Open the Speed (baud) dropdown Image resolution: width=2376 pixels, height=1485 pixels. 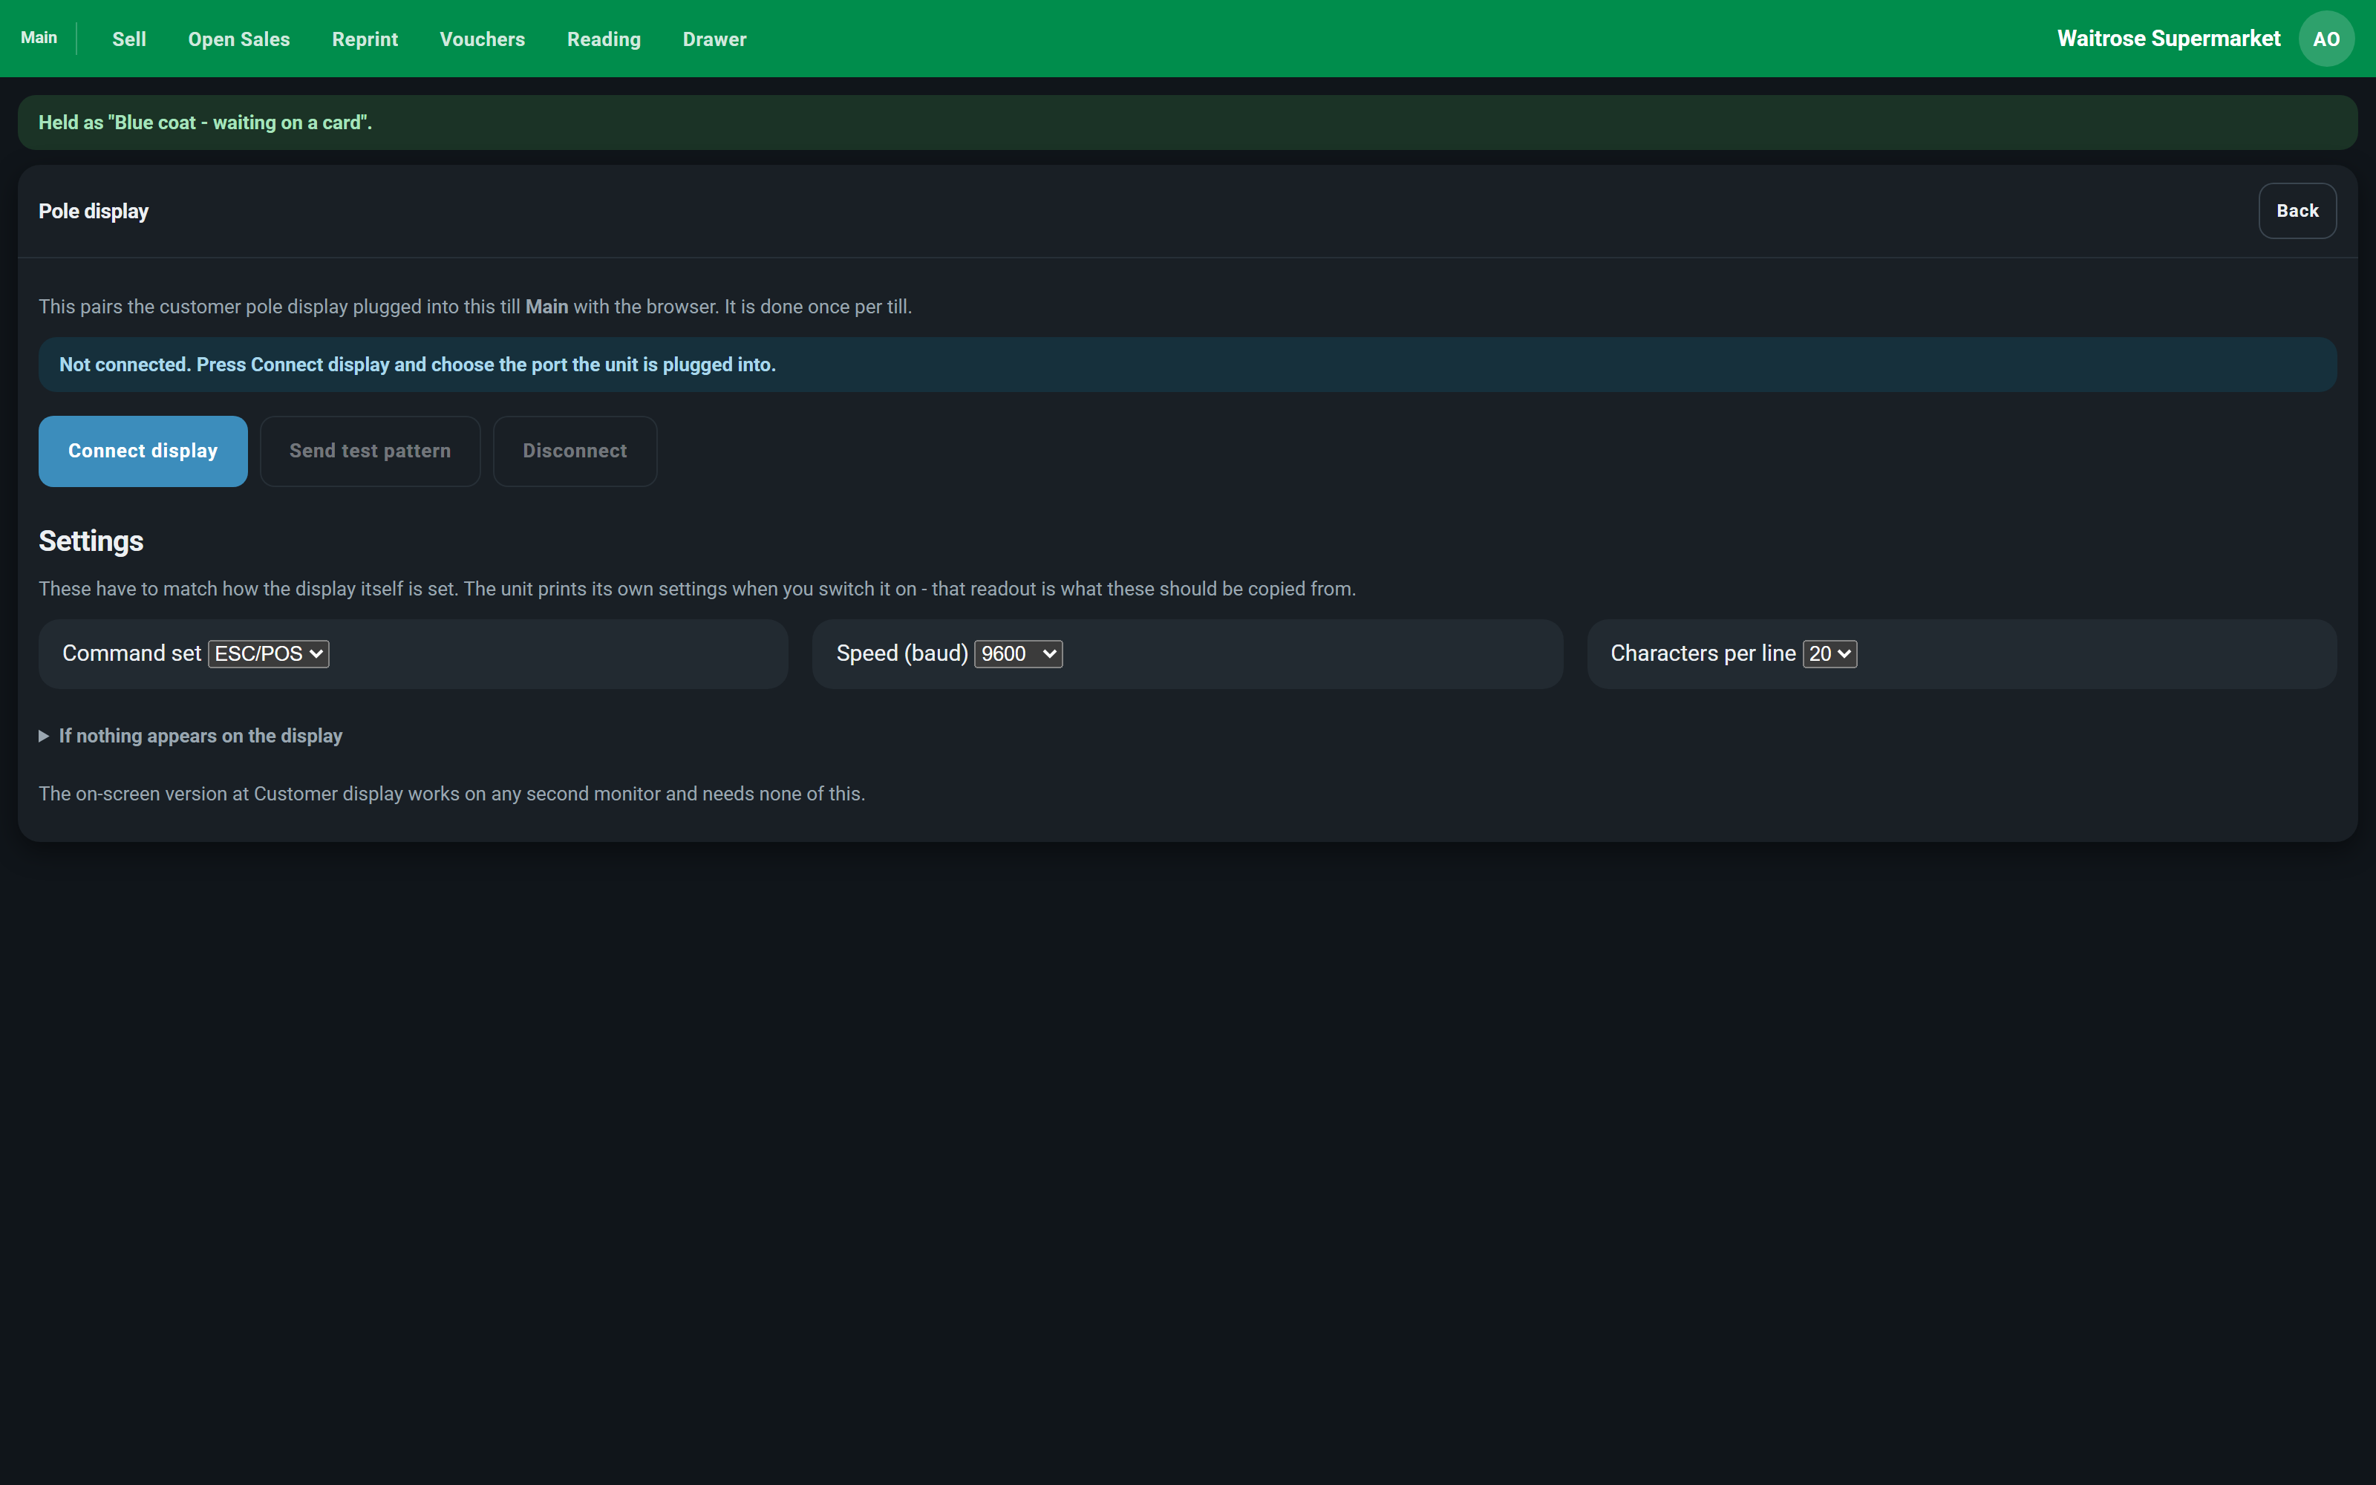pos(1018,654)
